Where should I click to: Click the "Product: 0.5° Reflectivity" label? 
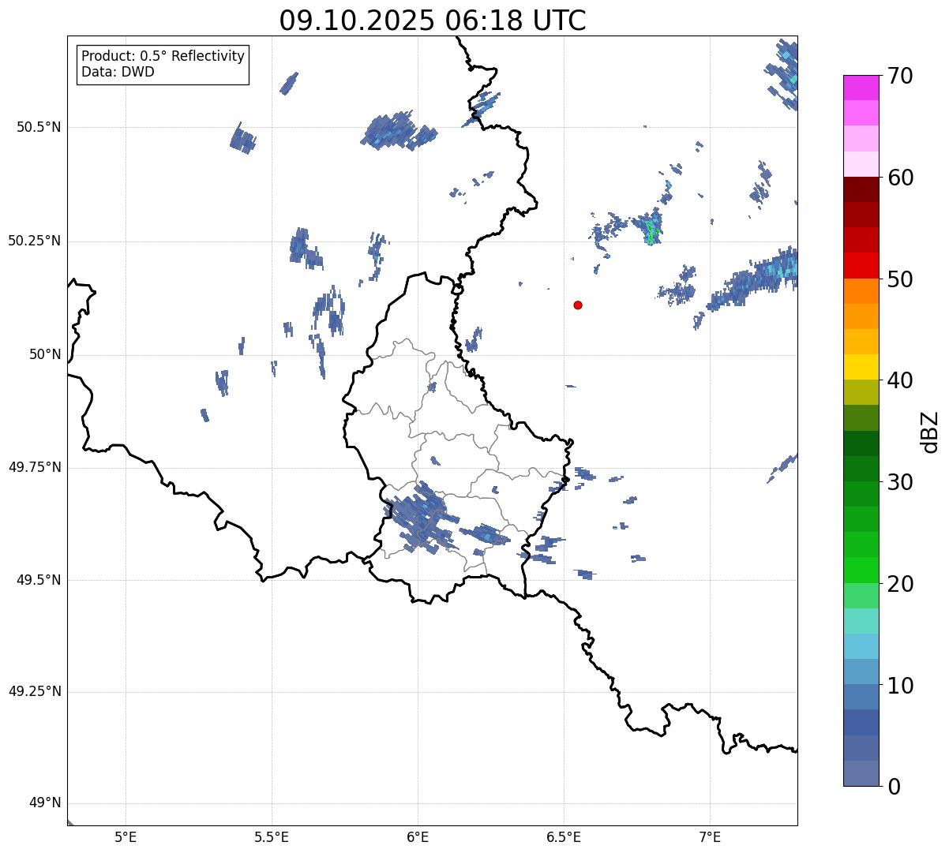163,57
